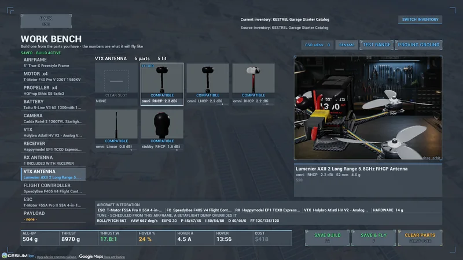This screenshot has width=463, height=260.
Task: Select the PROPELLER x4 category
Action: tap(53, 91)
